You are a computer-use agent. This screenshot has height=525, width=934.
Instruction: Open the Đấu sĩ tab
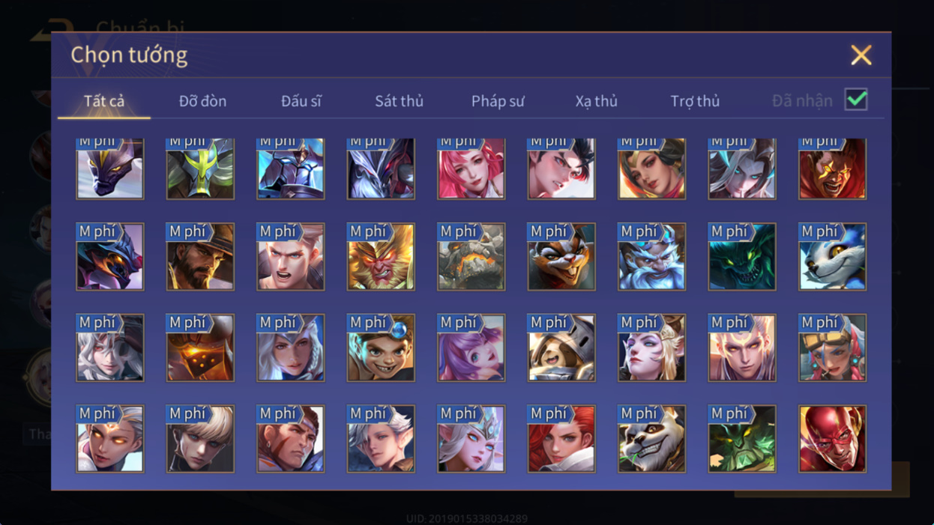301,101
